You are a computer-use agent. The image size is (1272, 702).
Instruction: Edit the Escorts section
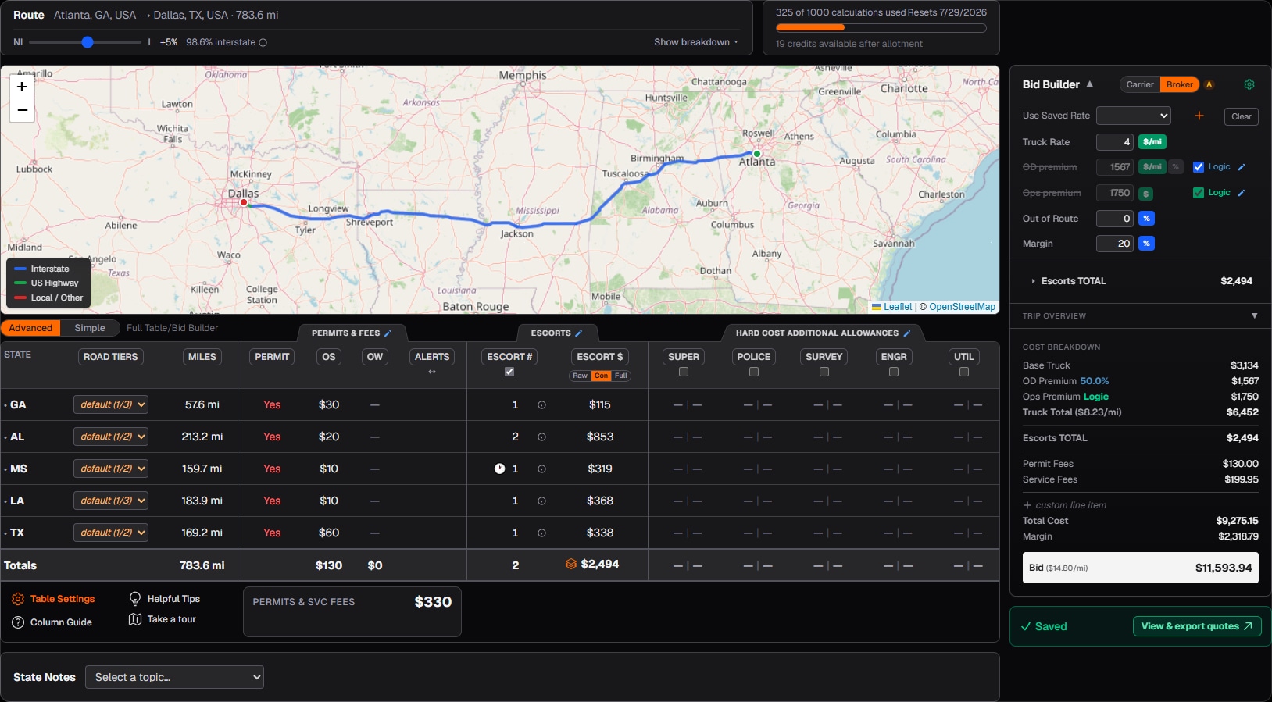[578, 333]
